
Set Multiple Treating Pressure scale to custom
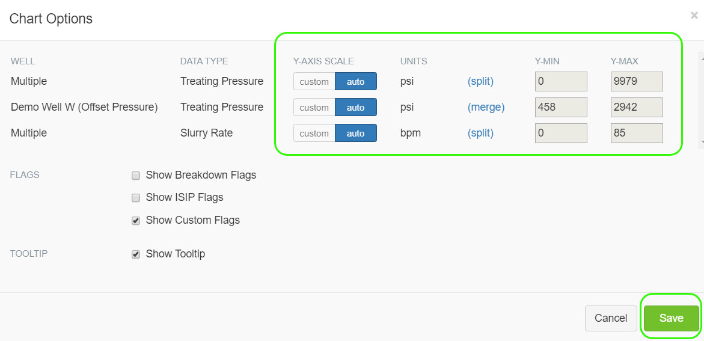314,82
